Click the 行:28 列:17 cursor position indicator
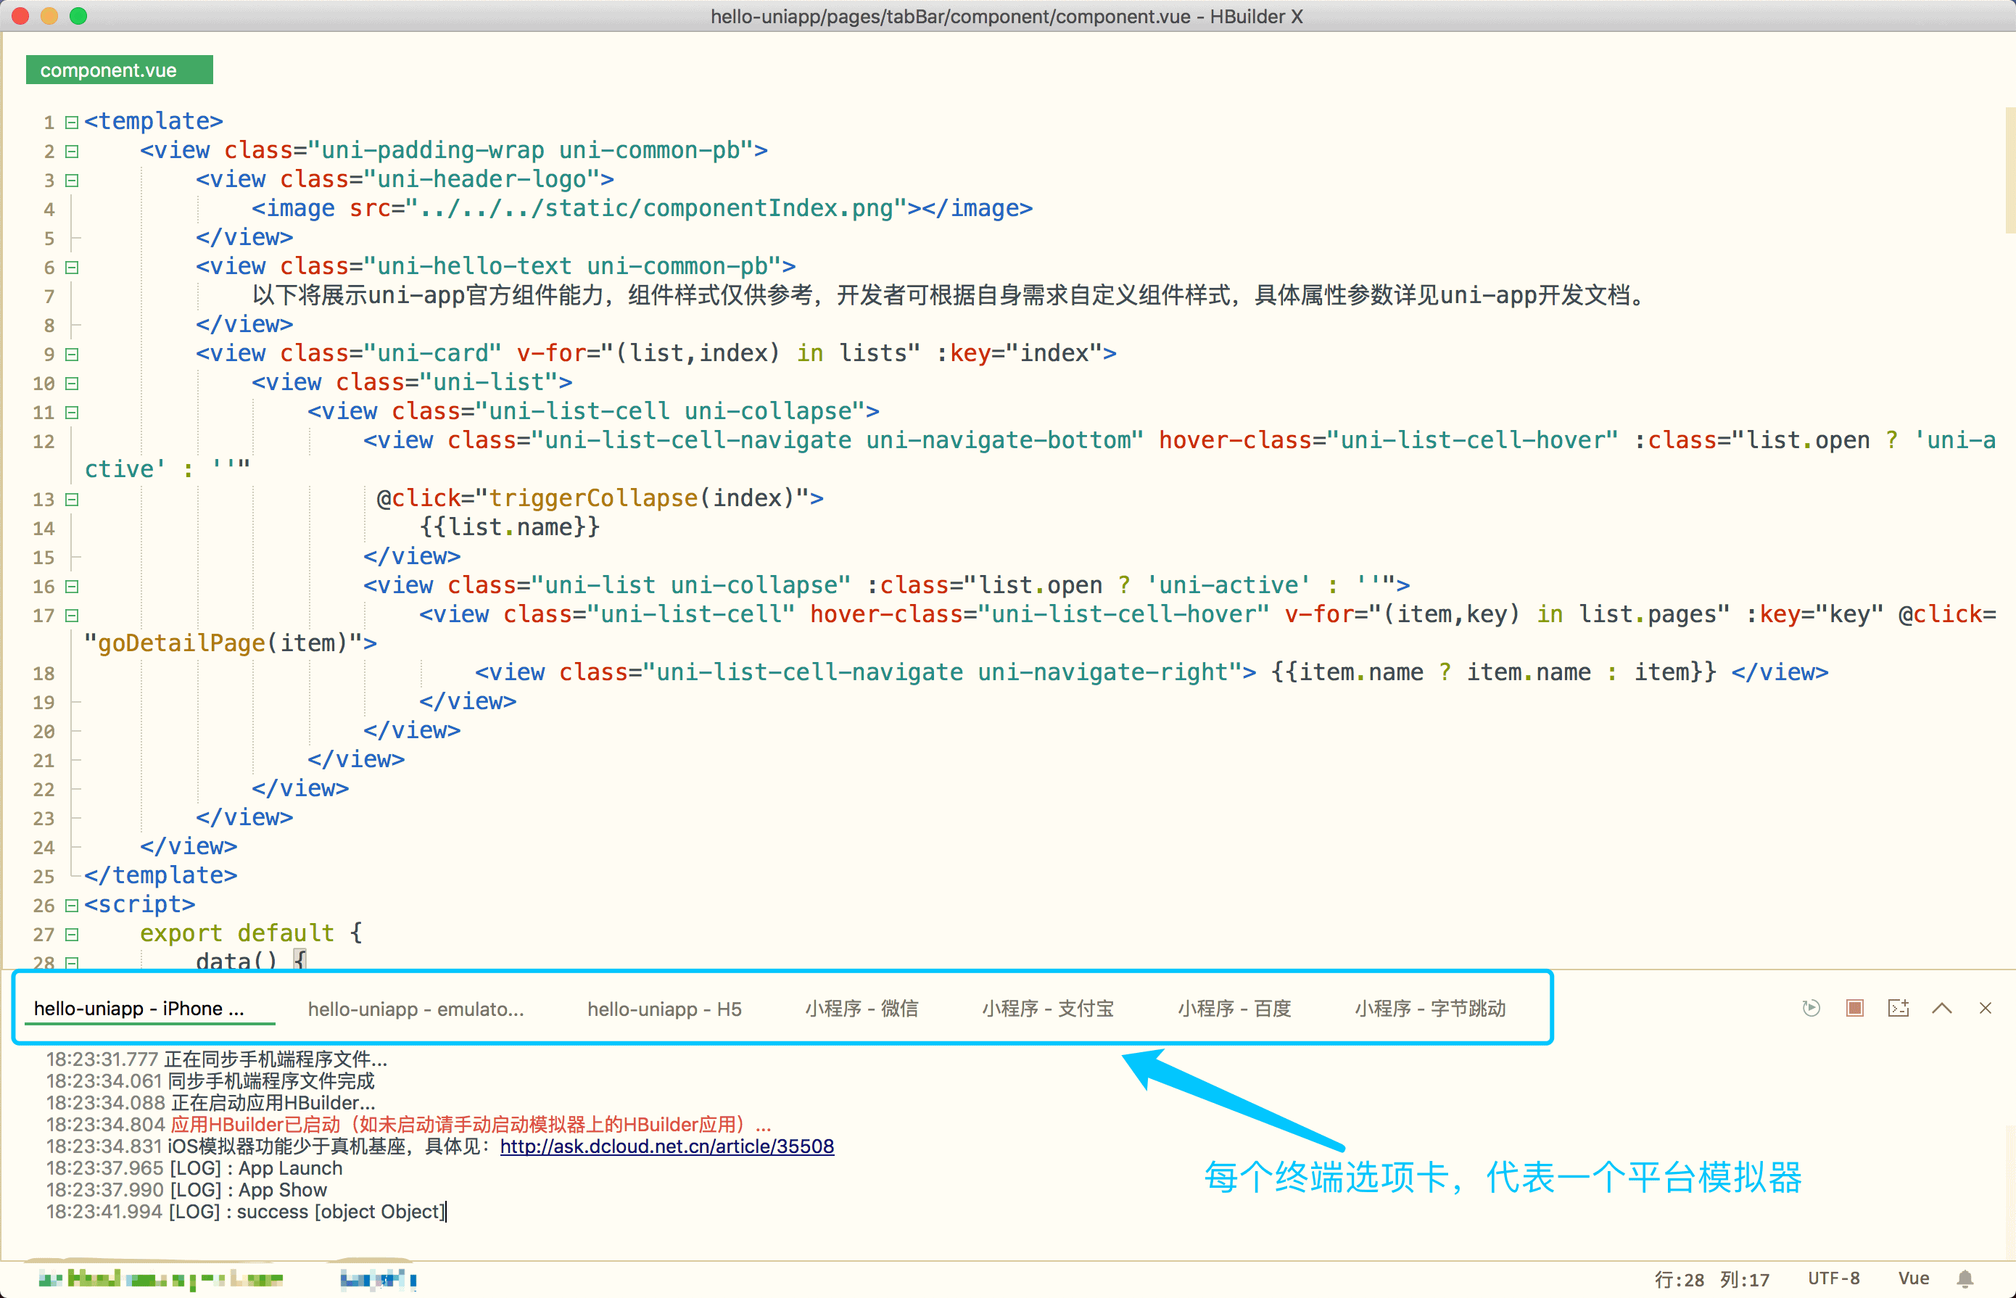 tap(1711, 1279)
